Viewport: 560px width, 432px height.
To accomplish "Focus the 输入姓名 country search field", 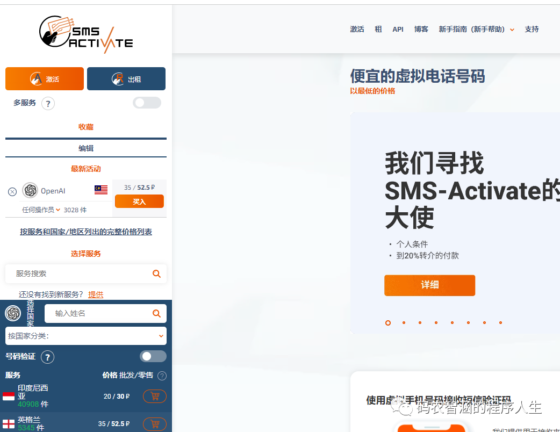I will coord(105,313).
